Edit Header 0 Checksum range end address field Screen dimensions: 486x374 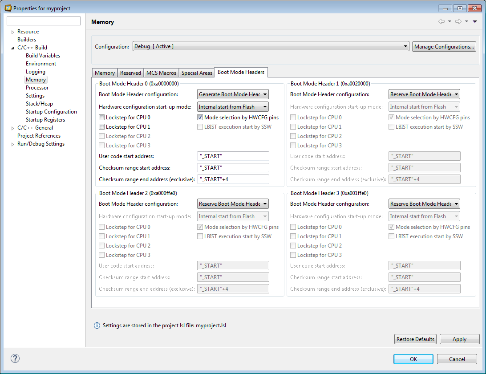tap(233, 179)
